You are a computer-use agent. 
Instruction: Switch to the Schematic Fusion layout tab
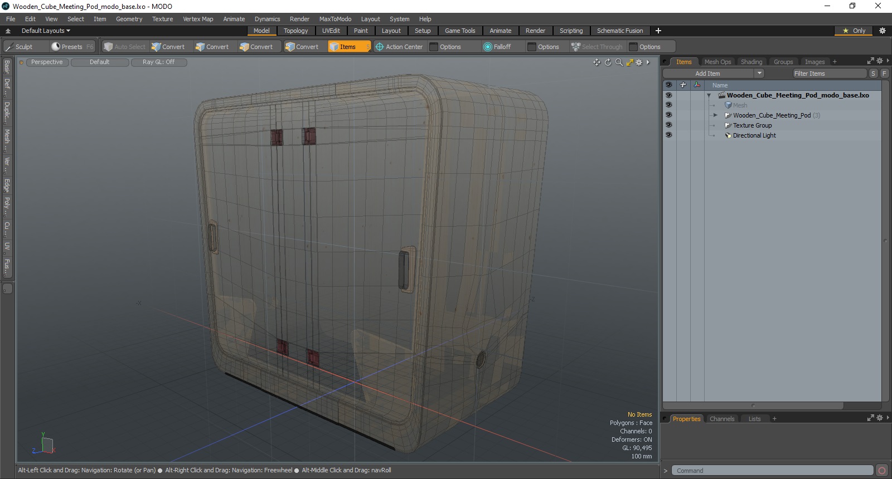coord(620,31)
